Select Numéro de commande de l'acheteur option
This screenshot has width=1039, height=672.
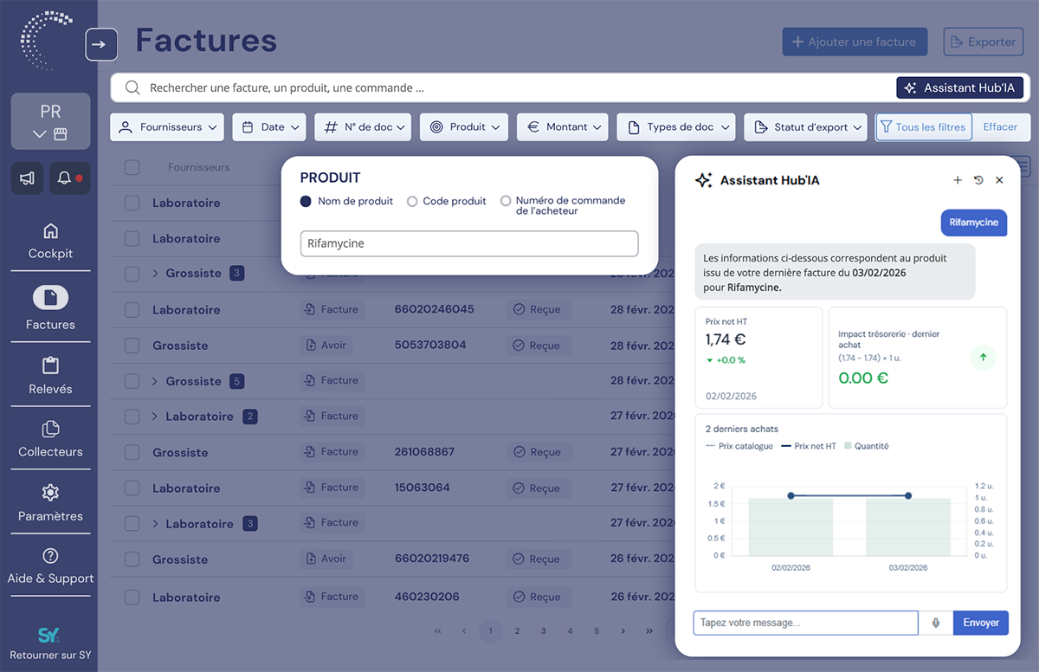point(506,201)
